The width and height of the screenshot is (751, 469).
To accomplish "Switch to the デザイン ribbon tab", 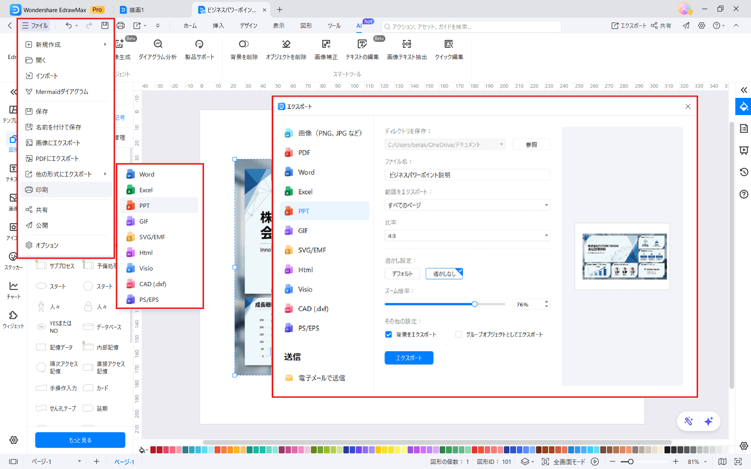I will [x=248, y=25].
